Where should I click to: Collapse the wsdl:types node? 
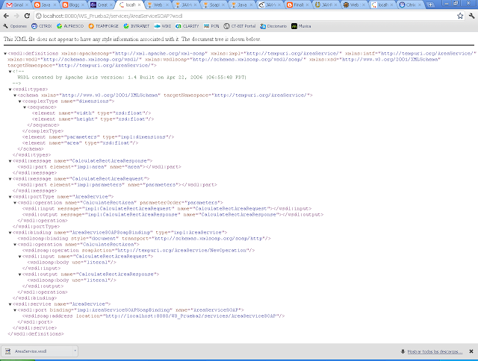[10, 90]
